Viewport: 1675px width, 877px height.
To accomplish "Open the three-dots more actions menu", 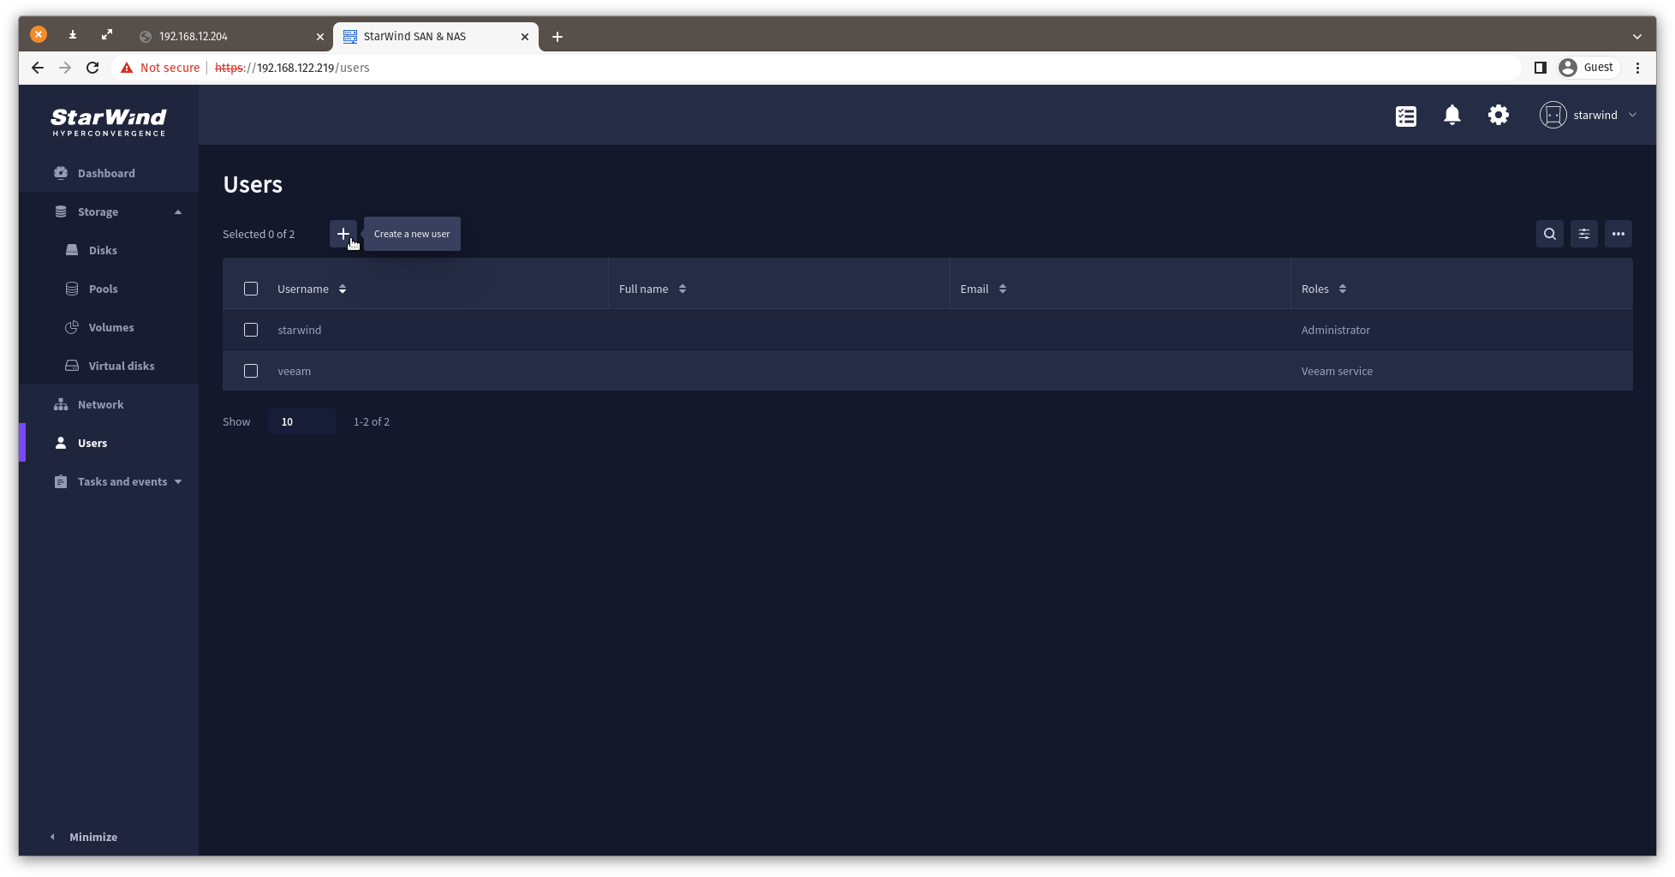I will pos(1618,234).
